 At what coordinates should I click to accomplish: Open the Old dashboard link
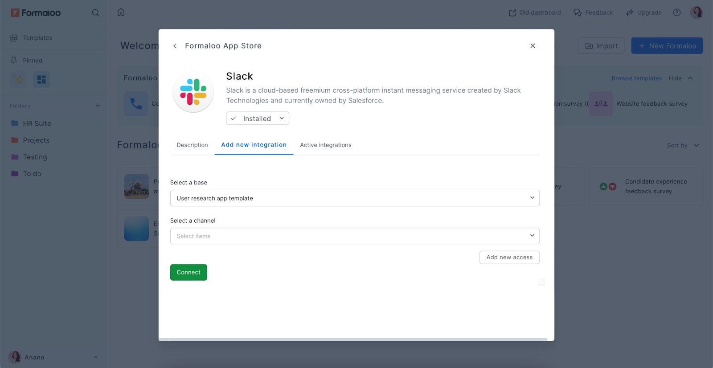coord(535,12)
